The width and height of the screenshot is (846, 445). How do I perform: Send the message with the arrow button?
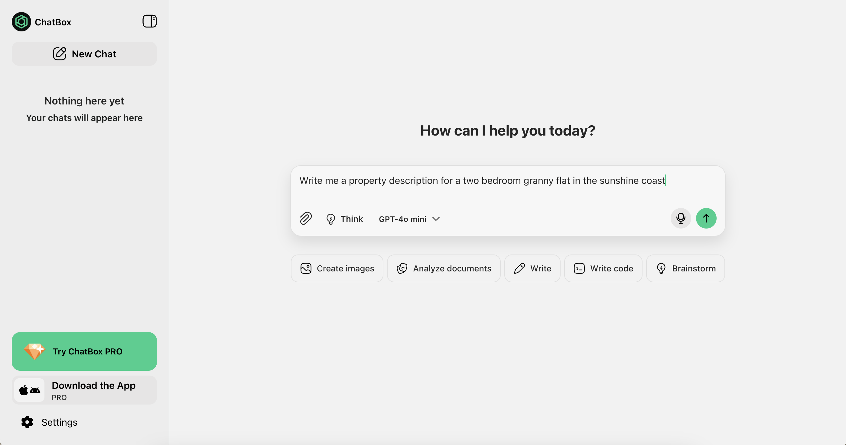[706, 218]
